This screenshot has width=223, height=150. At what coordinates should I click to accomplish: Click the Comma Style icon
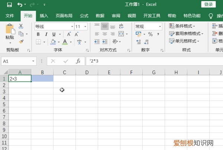click(158, 34)
